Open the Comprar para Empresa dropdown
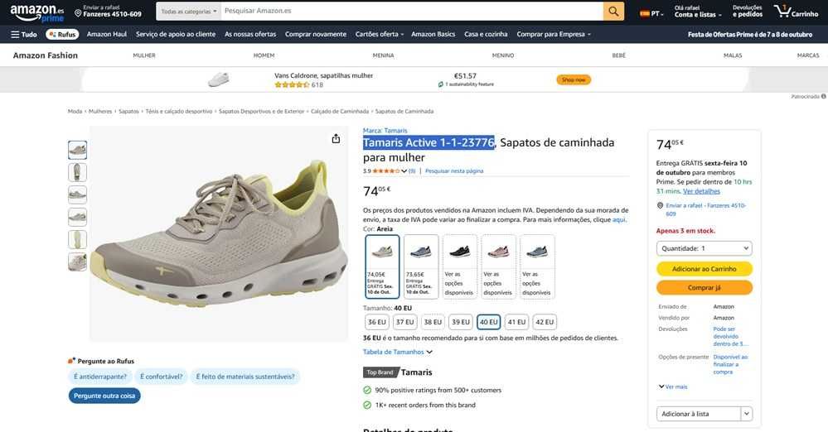The height and width of the screenshot is (432, 828). [554, 34]
